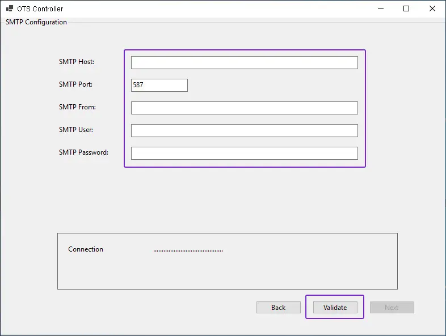Click the SMTP User input field
The image size is (446, 336).
244,130
